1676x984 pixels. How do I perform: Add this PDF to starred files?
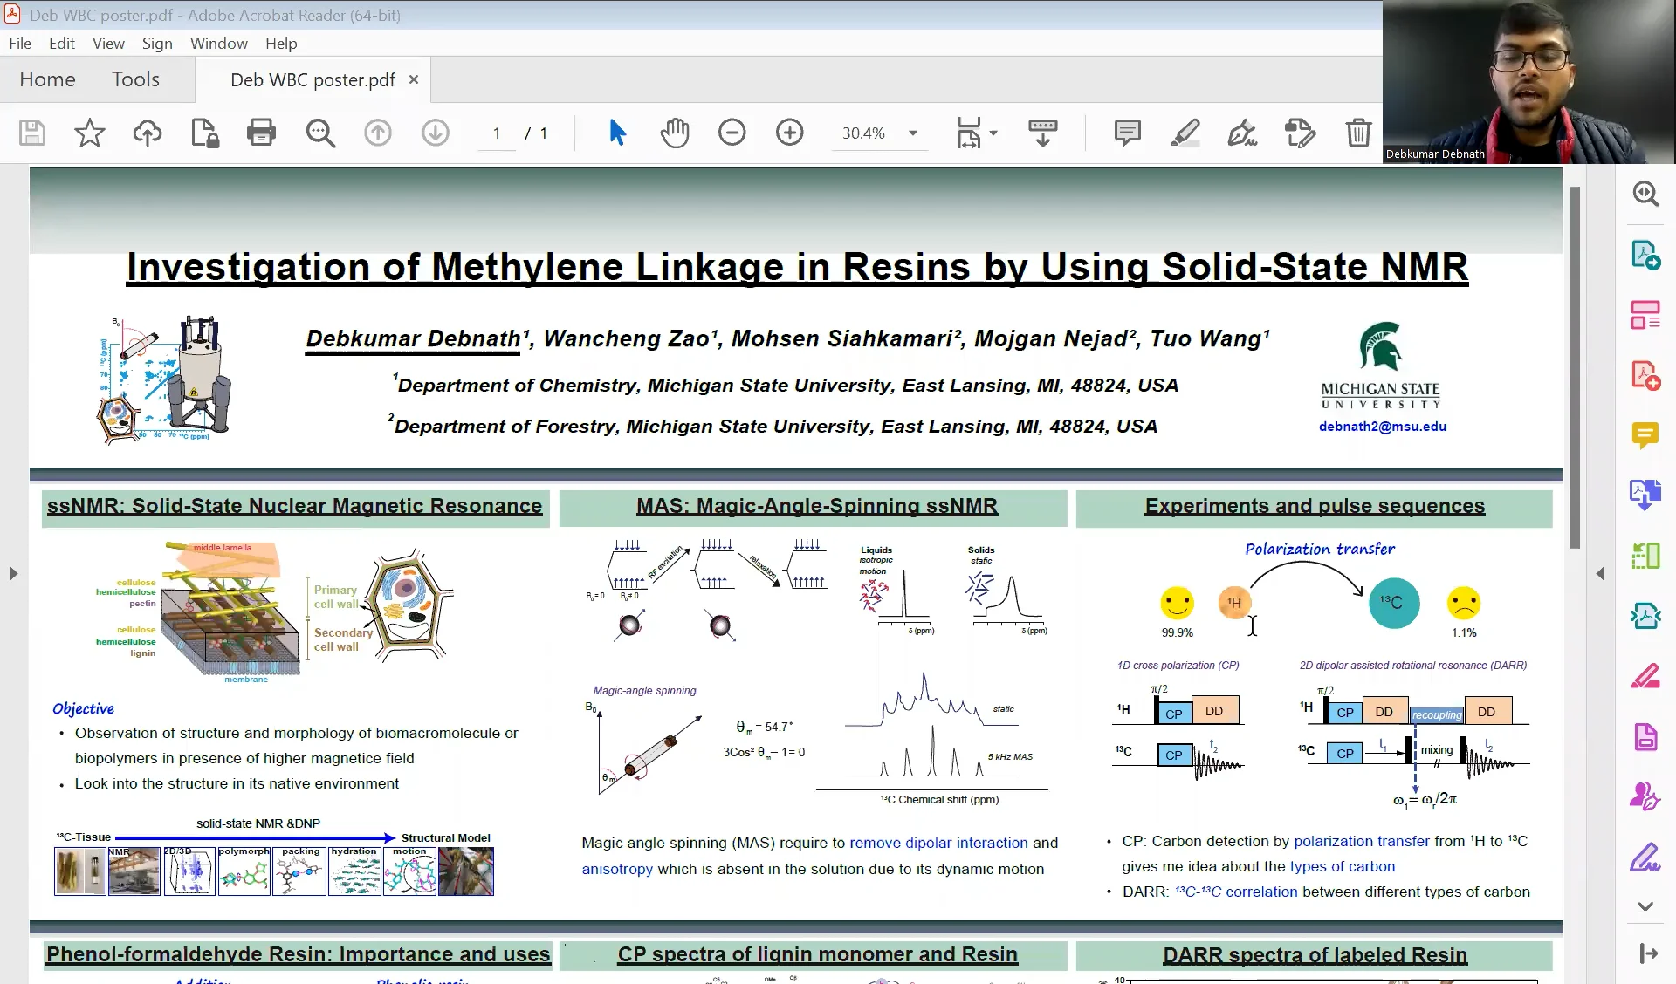click(89, 133)
